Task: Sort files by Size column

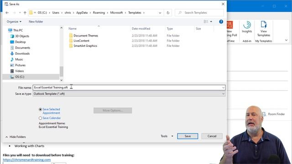Action: tap(198, 29)
